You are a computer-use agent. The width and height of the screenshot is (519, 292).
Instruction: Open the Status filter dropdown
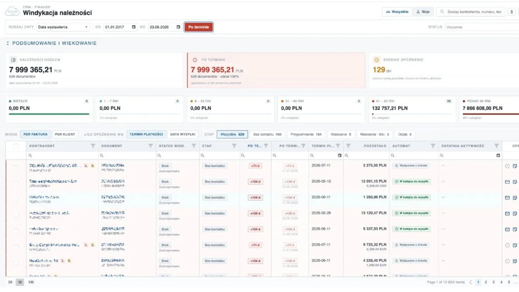pyautogui.click(x=482, y=27)
